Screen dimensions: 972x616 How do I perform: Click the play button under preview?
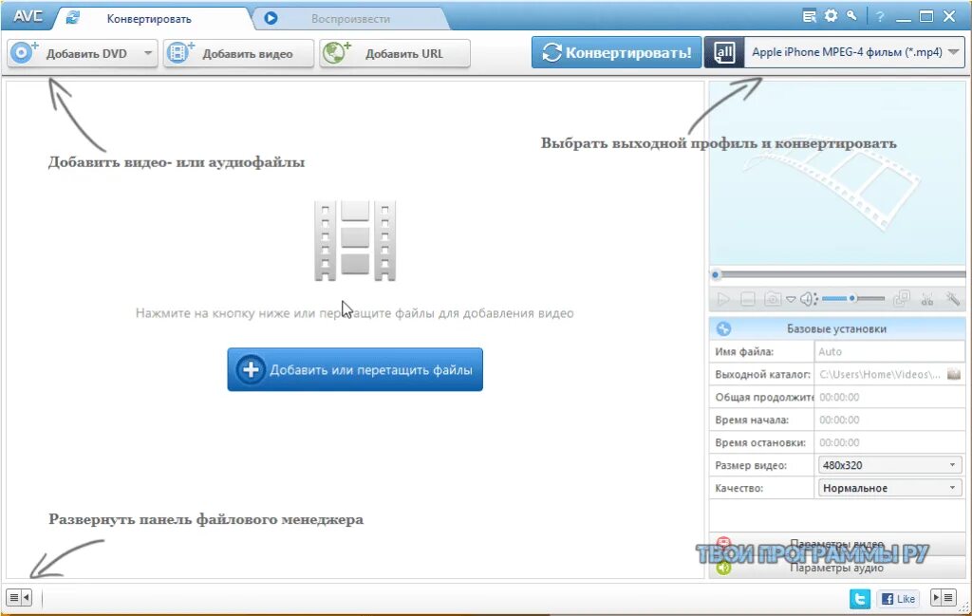722,299
